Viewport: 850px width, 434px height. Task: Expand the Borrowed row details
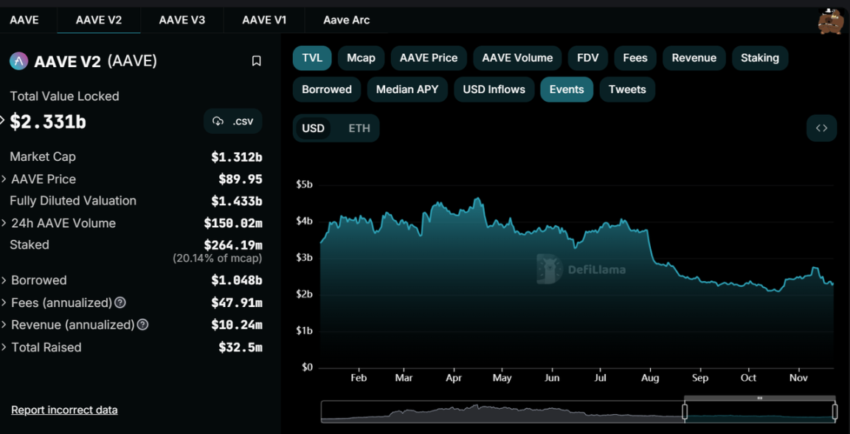point(5,280)
